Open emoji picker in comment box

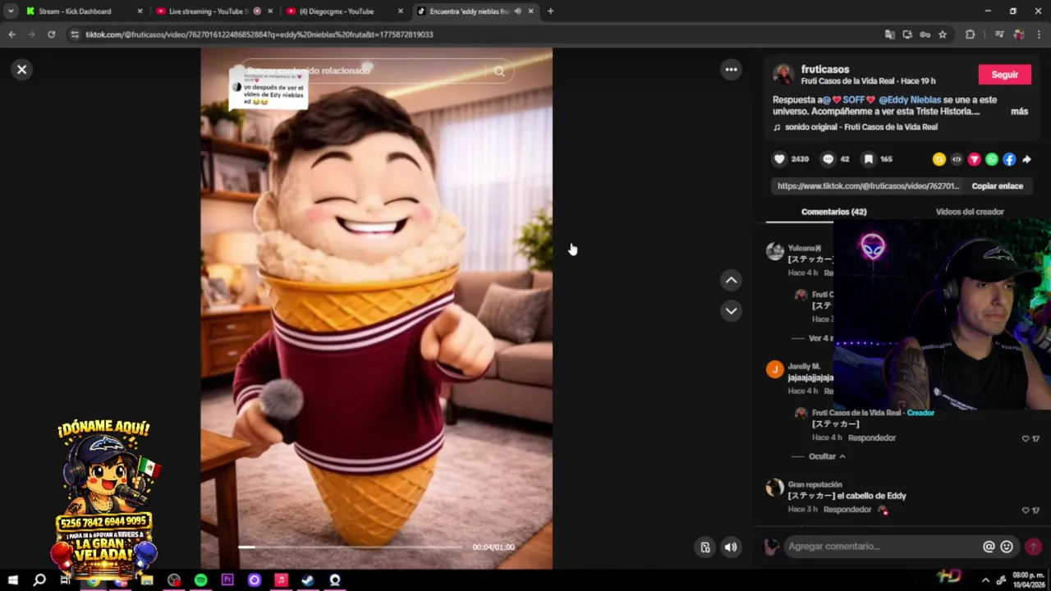[x=1007, y=547]
